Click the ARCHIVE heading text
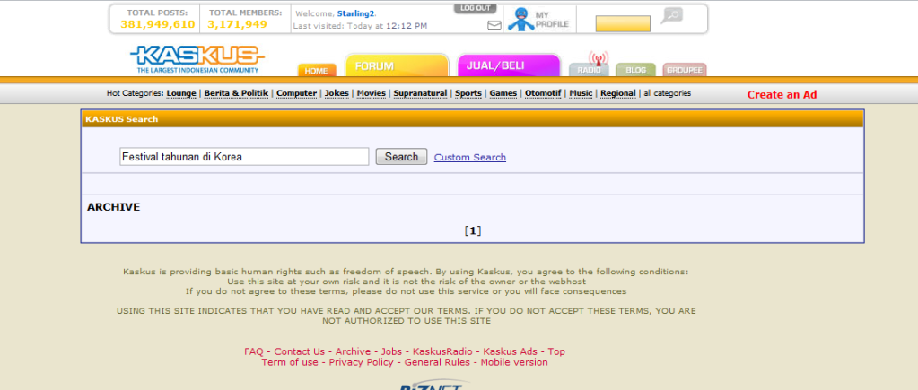Image resolution: width=918 pixels, height=390 pixels. coord(114,207)
